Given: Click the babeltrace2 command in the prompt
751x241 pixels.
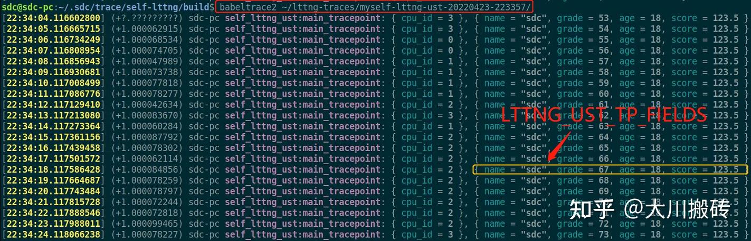Looking at the screenshot, I should click(248, 7).
